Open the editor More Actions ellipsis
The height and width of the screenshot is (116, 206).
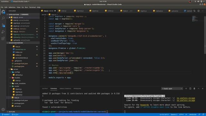tap(202, 11)
